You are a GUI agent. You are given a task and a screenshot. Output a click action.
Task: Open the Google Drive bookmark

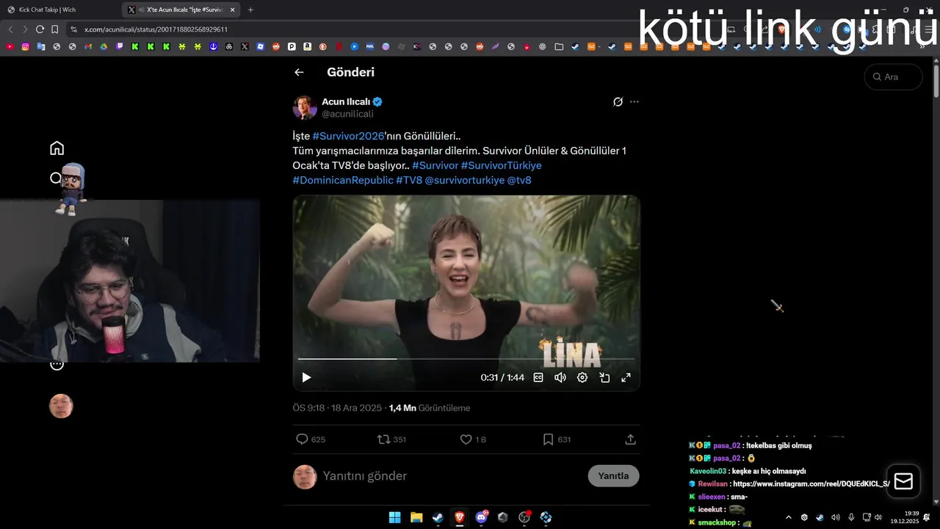(x=104, y=46)
